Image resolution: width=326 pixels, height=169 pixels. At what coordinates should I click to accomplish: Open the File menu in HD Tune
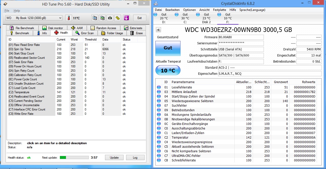[x=7, y=11]
